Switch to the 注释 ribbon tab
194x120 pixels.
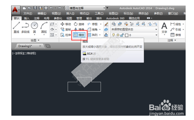(37, 18)
